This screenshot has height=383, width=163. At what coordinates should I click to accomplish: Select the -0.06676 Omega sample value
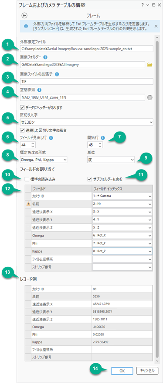click(122, 327)
